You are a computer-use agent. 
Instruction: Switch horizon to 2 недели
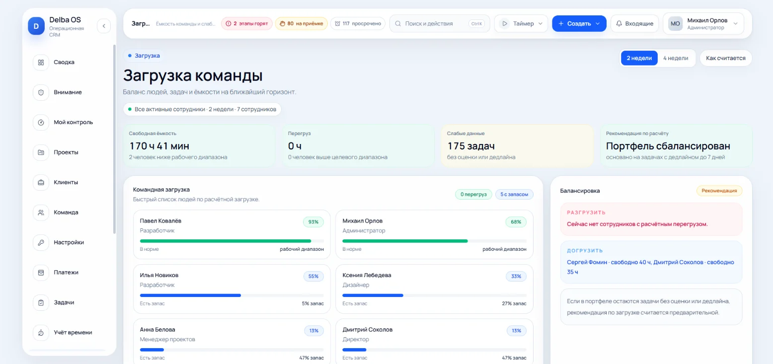pos(639,58)
